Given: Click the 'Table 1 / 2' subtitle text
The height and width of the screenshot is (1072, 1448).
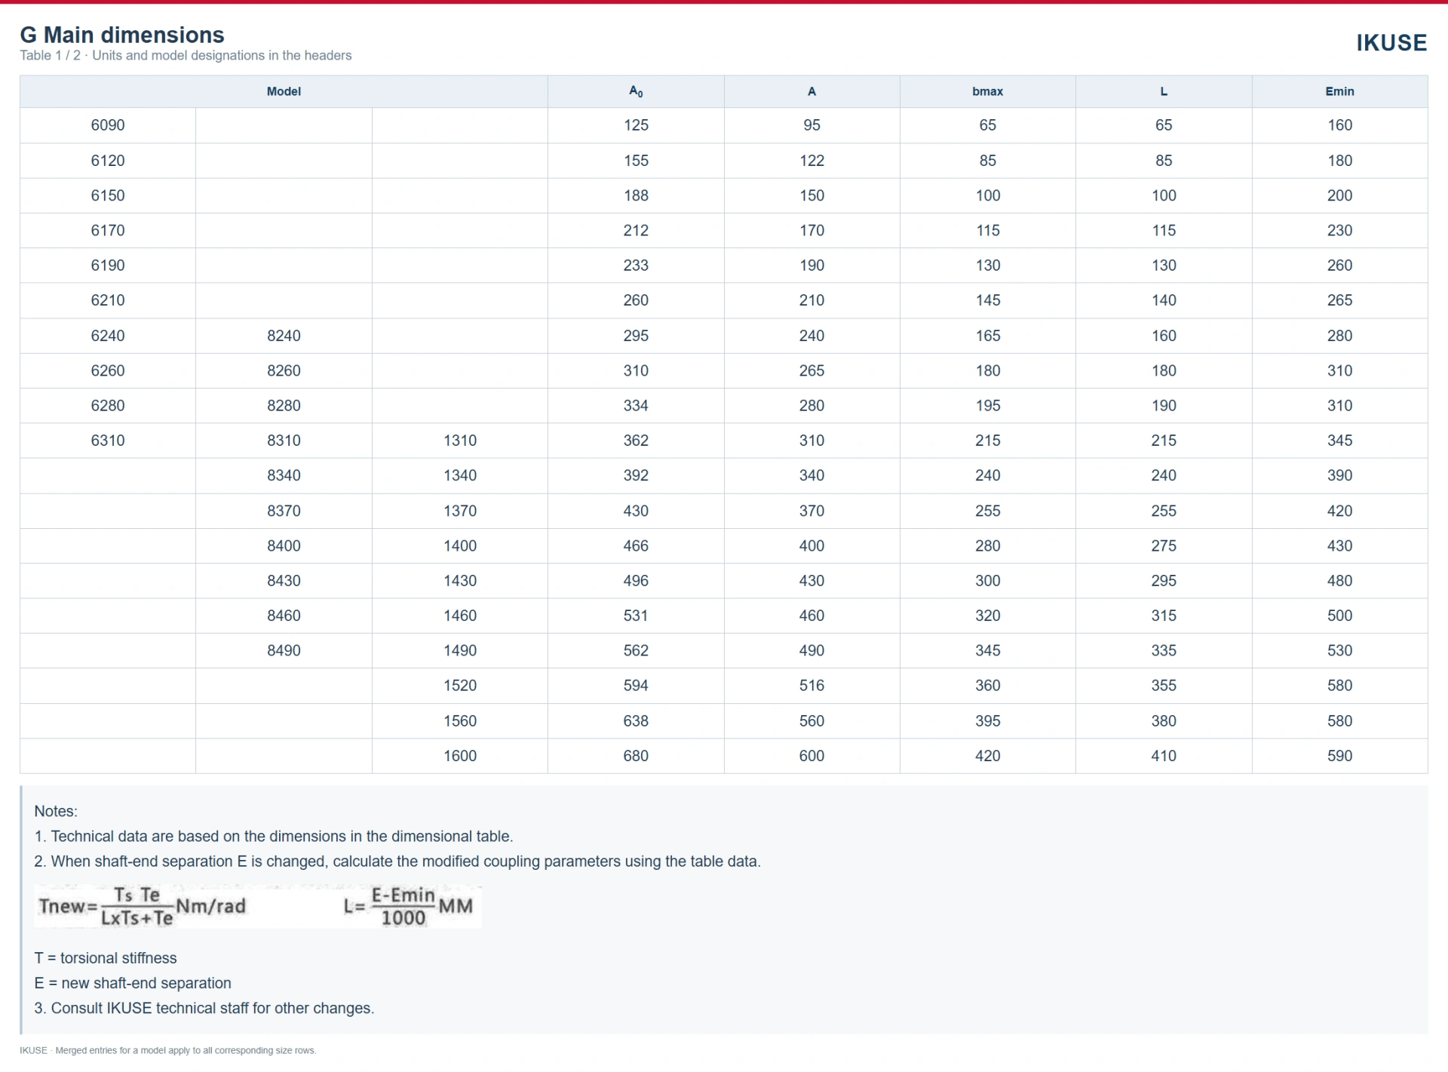Looking at the screenshot, I should click(x=186, y=56).
